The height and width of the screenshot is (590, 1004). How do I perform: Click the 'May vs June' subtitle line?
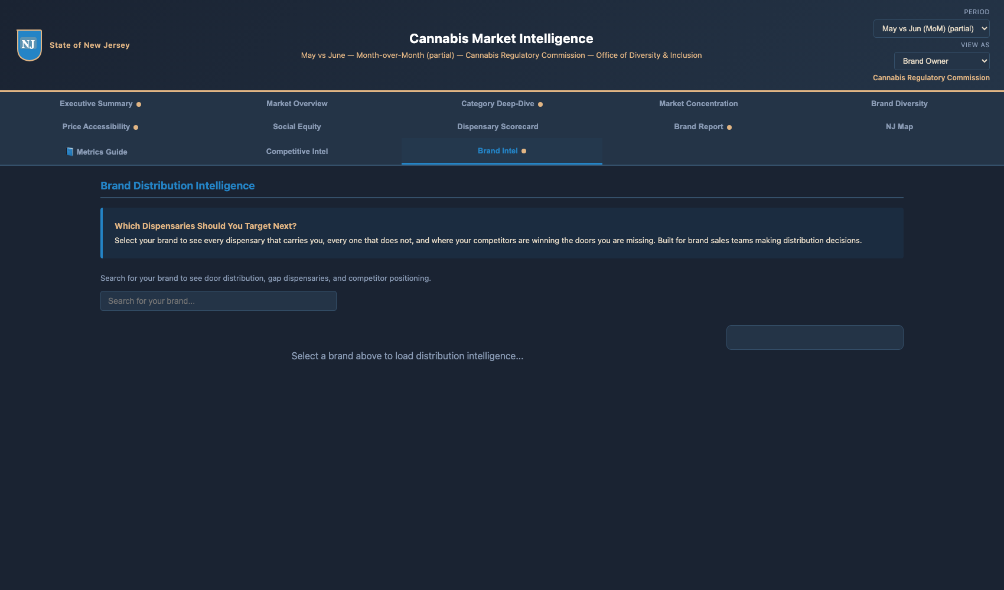coord(501,55)
